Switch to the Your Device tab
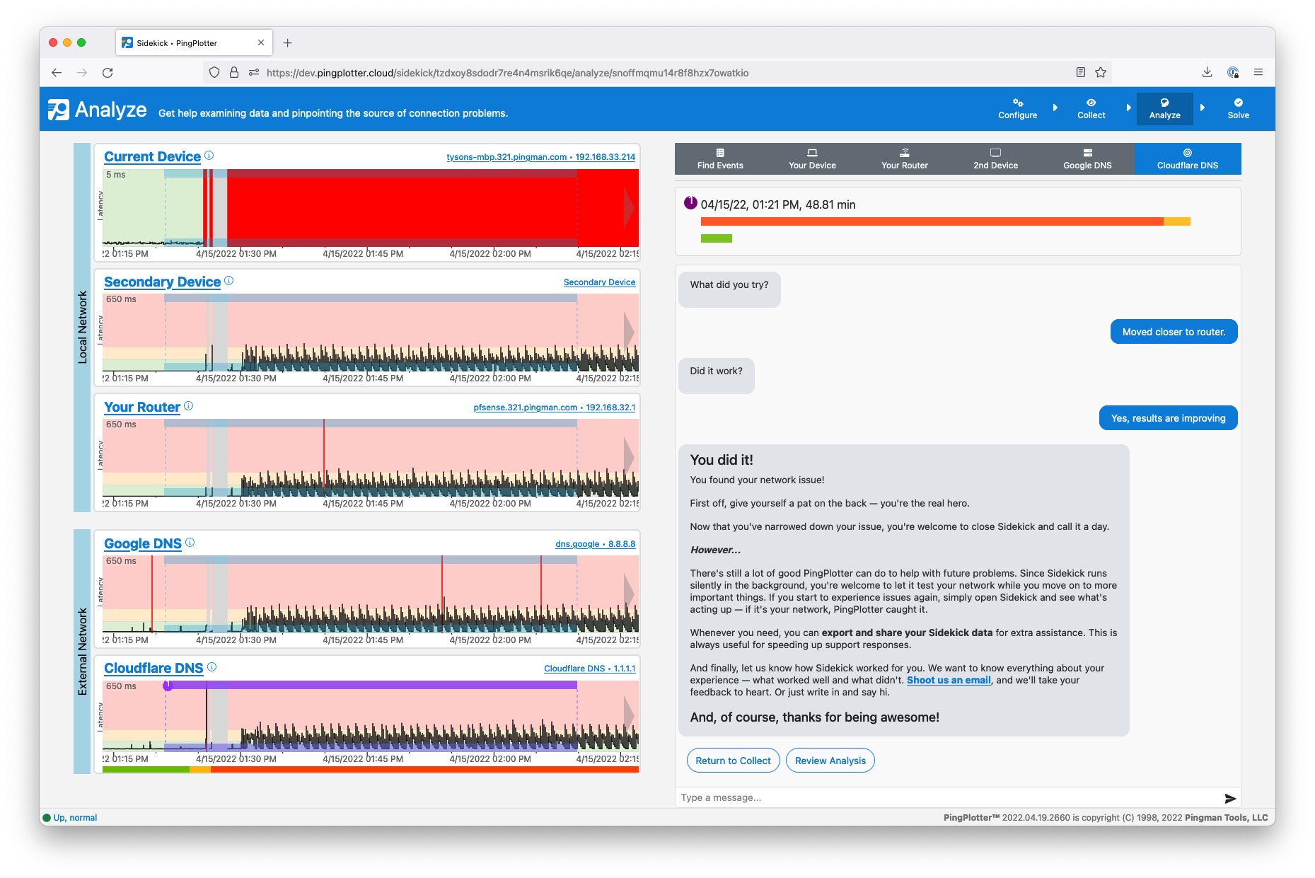This screenshot has height=878, width=1315. (x=812, y=158)
